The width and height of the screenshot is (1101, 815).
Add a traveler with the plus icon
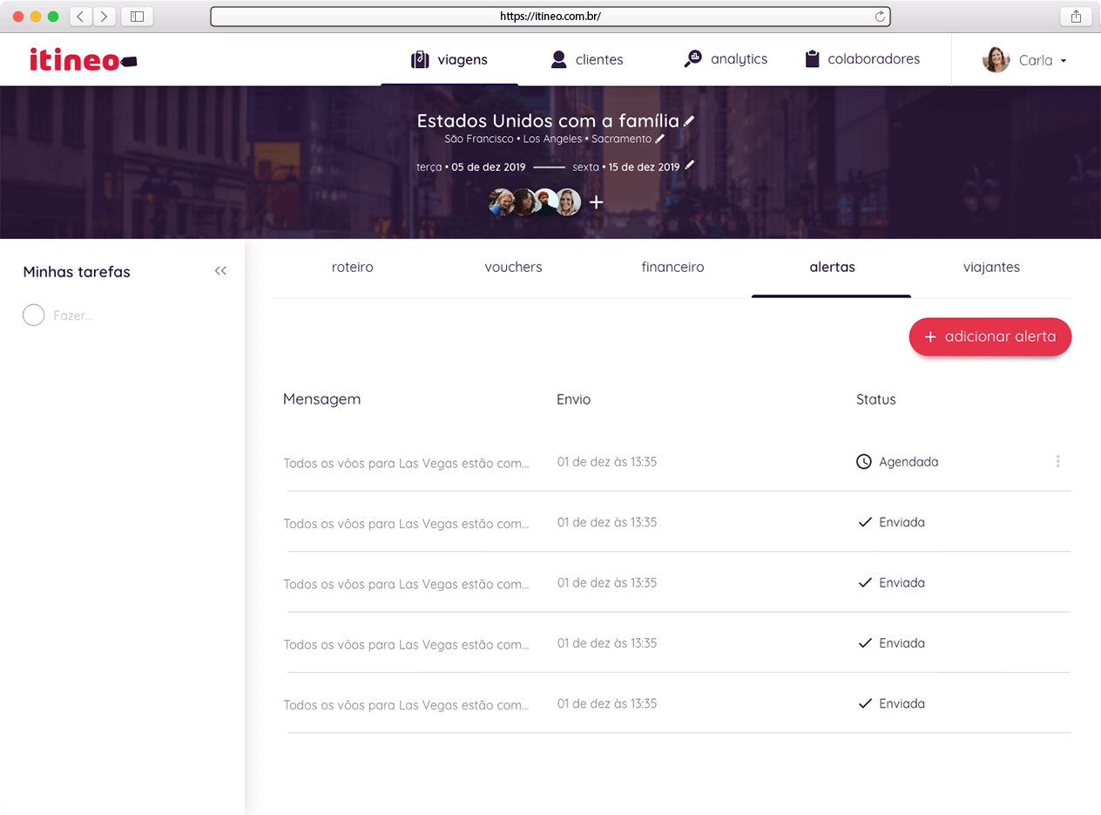point(596,202)
